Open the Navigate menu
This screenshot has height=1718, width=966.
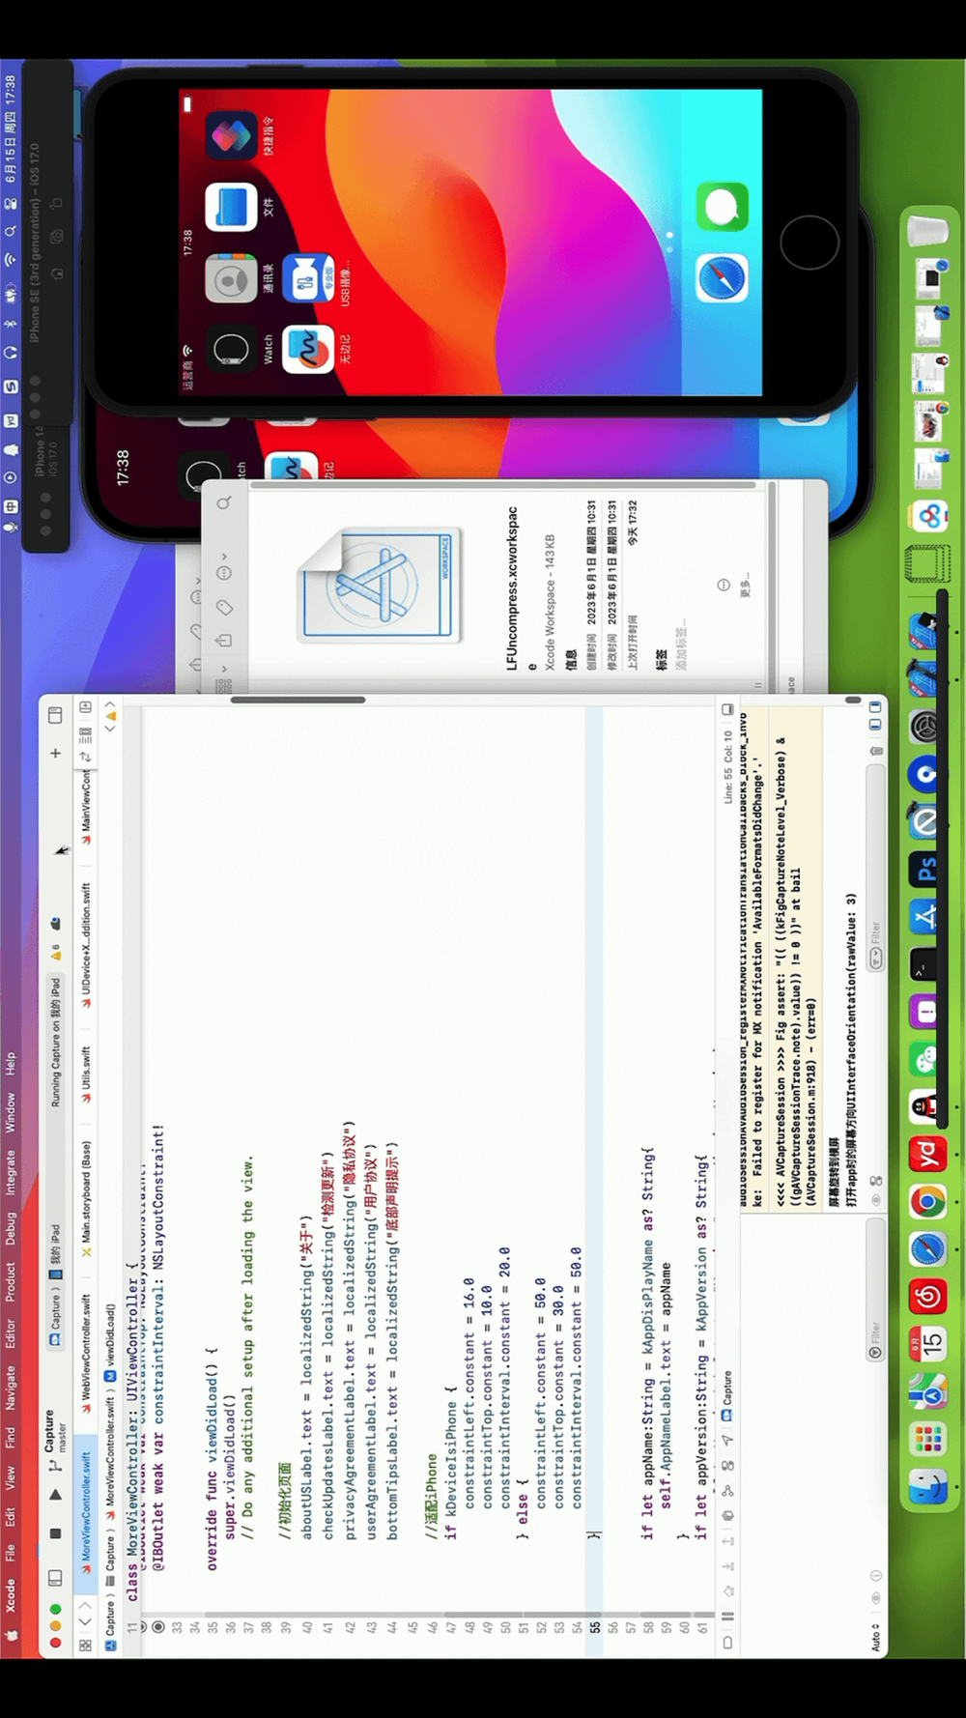click(x=10, y=1388)
